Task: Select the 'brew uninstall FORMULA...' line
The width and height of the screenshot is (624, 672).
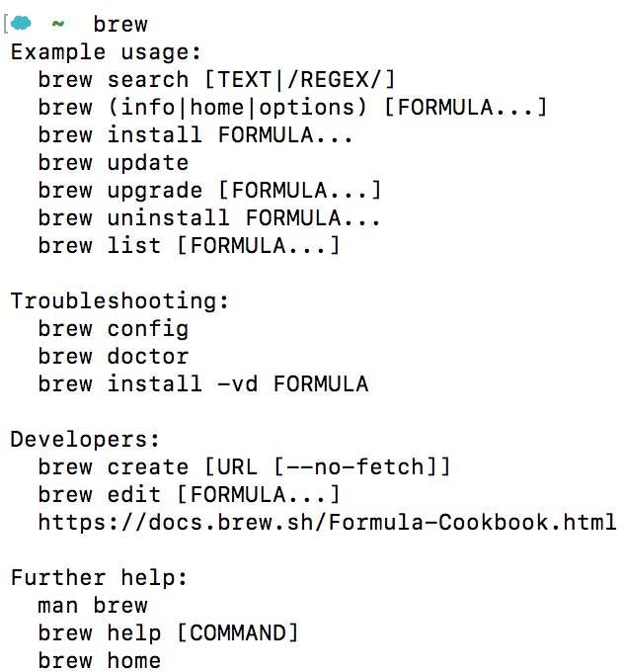Action: pos(209,217)
